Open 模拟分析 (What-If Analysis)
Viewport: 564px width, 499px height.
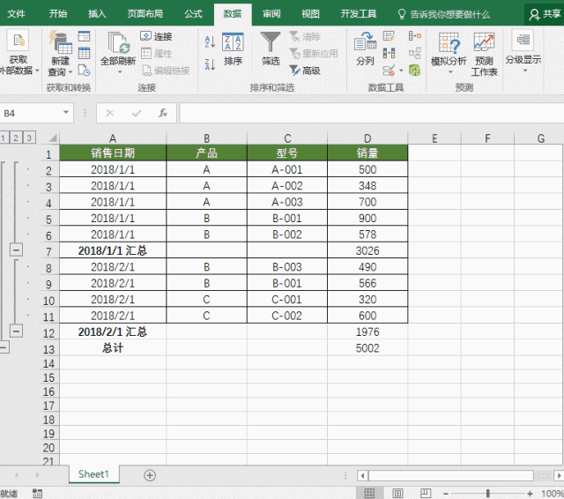click(449, 53)
